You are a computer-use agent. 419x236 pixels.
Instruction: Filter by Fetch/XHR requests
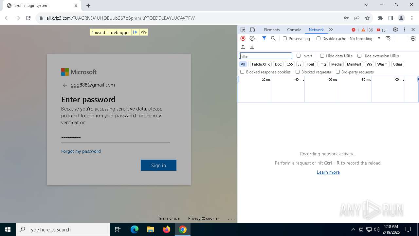261,64
